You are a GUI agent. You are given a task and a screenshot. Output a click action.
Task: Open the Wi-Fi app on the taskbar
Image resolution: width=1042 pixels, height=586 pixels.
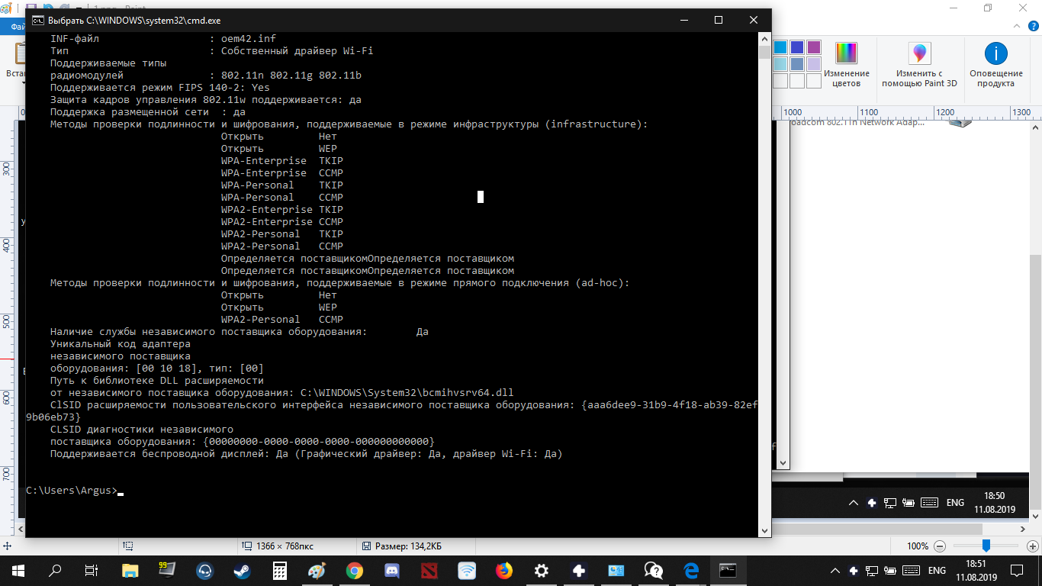467,570
